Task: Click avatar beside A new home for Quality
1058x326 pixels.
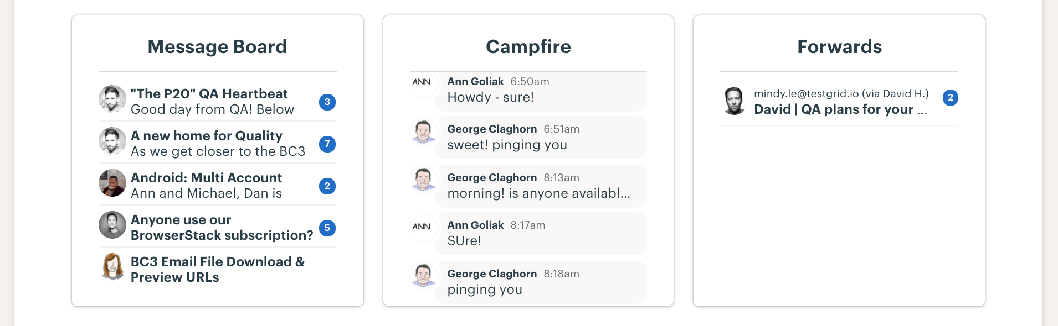Action: 112,141
